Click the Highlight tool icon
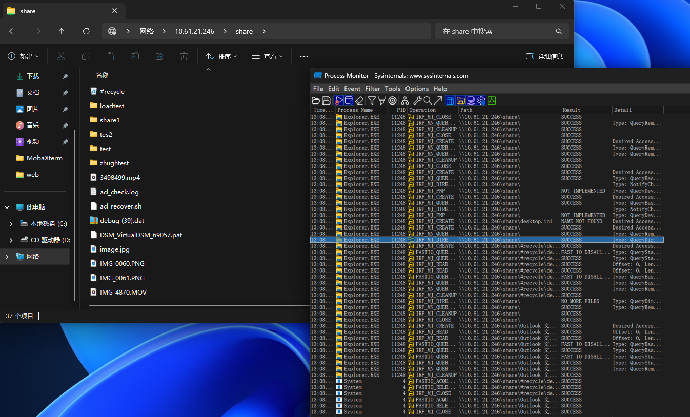 [x=381, y=100]
